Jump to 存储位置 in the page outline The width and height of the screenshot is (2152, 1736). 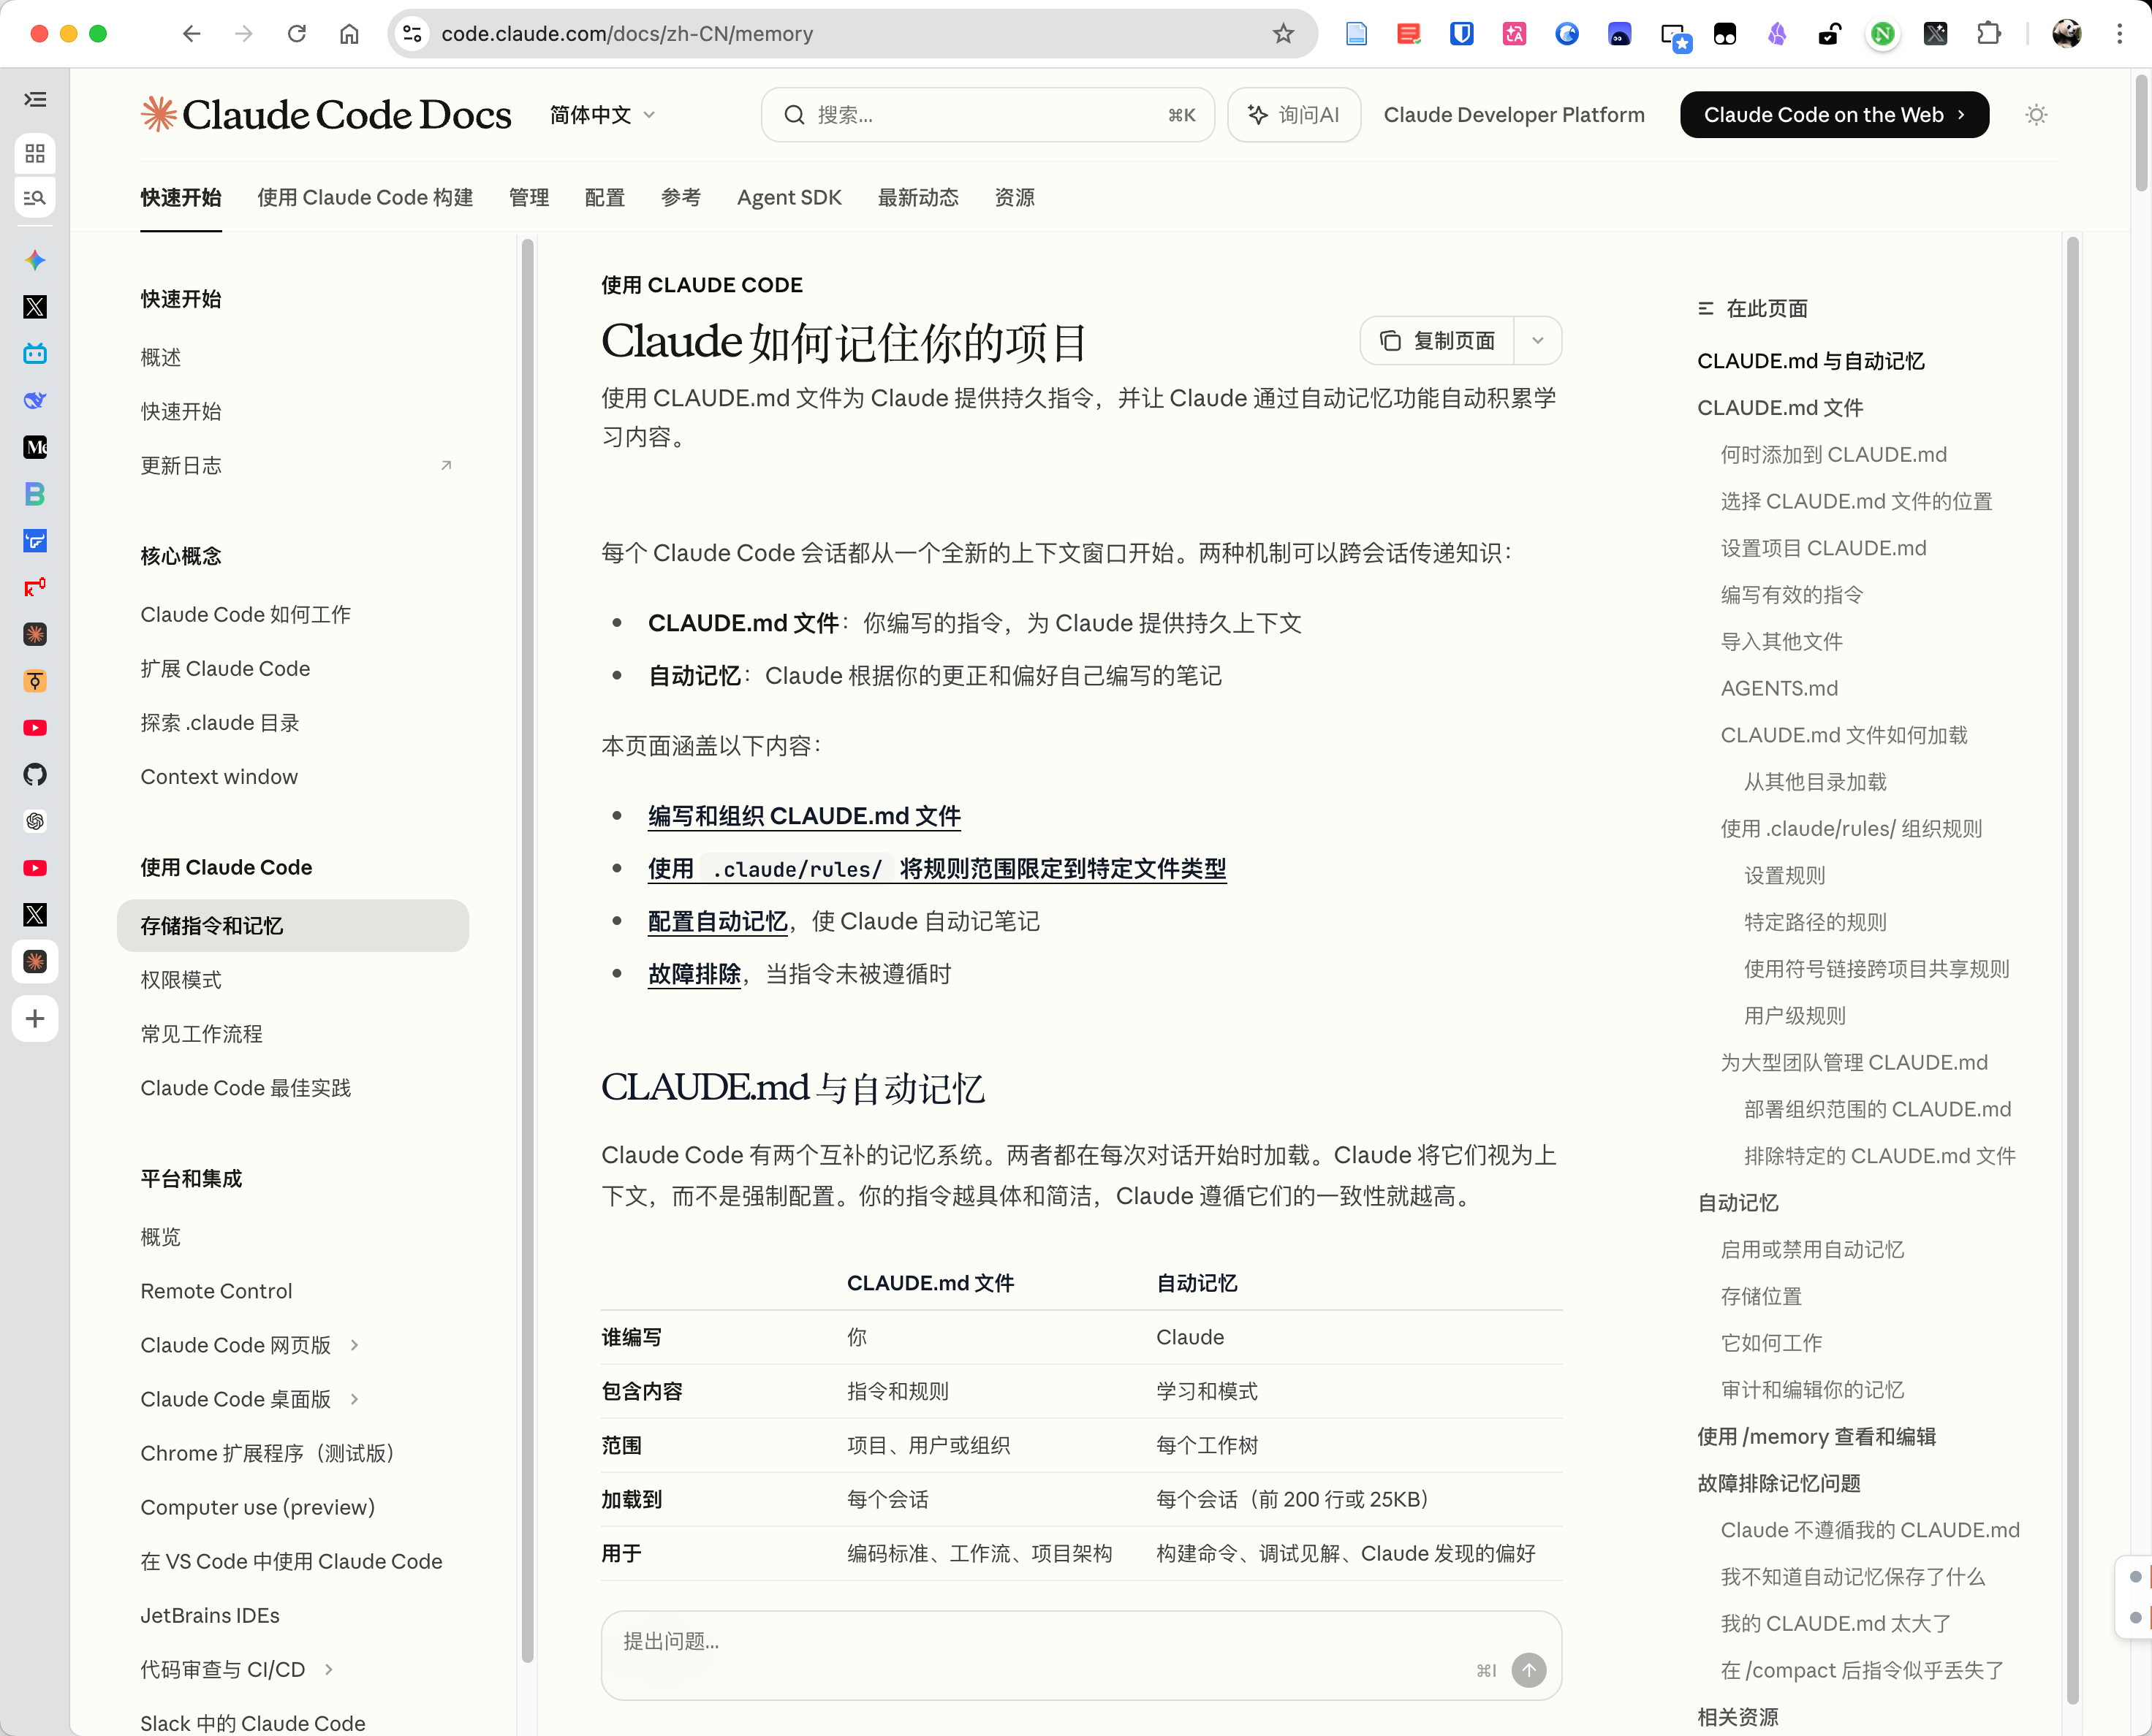pyautogui.click(x=1761, y=1296)
